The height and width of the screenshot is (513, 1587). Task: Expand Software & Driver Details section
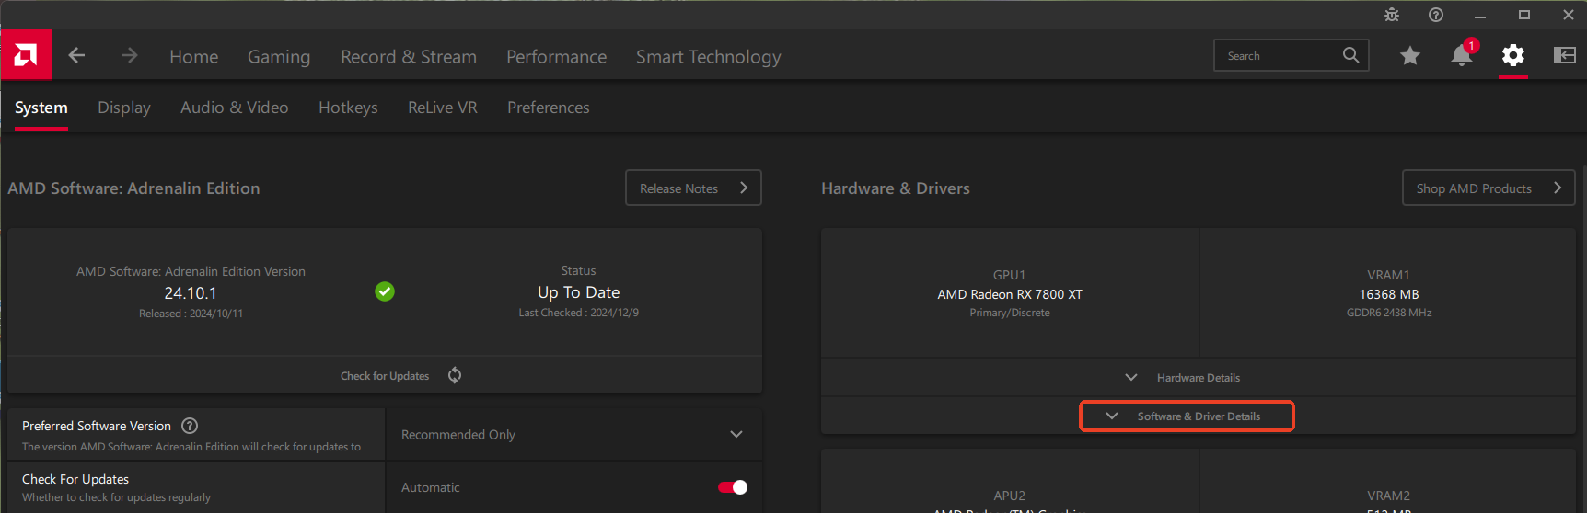[x=1187, y=416]
